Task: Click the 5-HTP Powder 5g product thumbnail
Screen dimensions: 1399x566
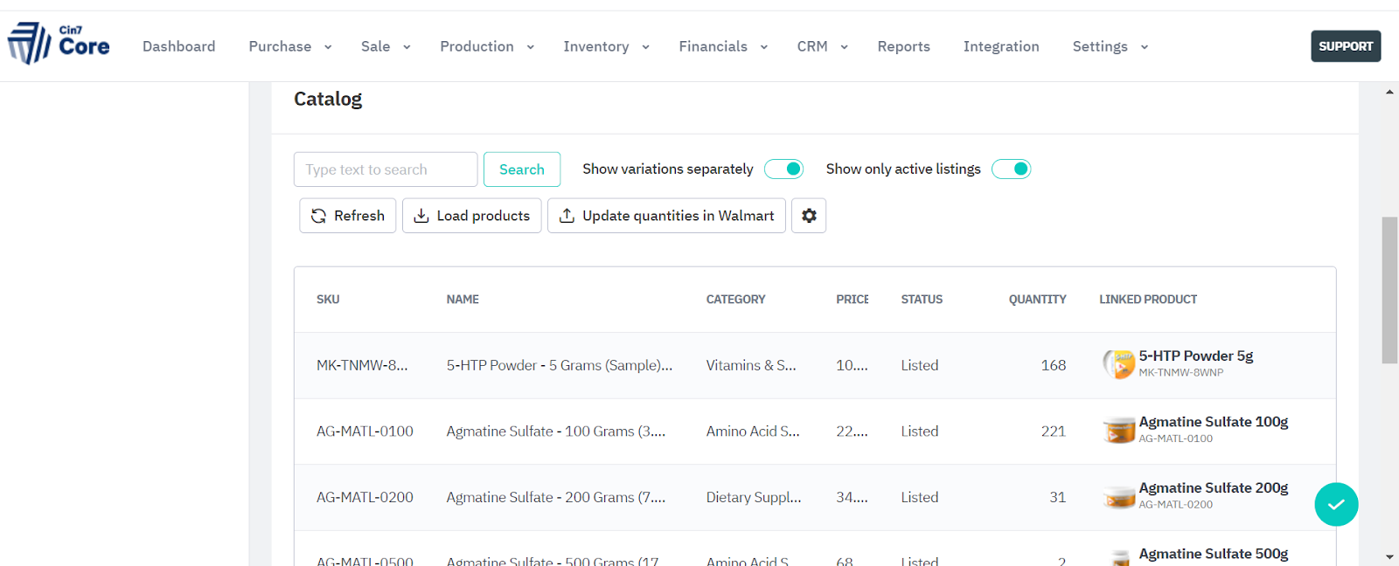Action: (1118, 364)
